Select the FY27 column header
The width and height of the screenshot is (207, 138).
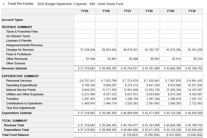128,11
